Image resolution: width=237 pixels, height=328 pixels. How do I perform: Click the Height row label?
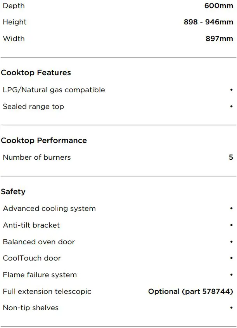(x=15, y=22)
